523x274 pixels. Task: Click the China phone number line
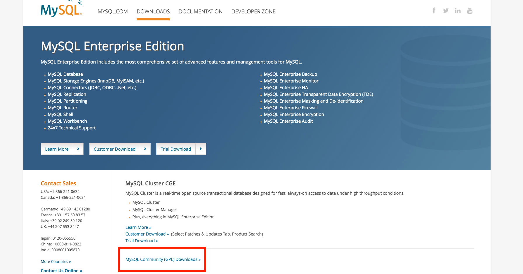pyautogui.click(x=61, y=244)
